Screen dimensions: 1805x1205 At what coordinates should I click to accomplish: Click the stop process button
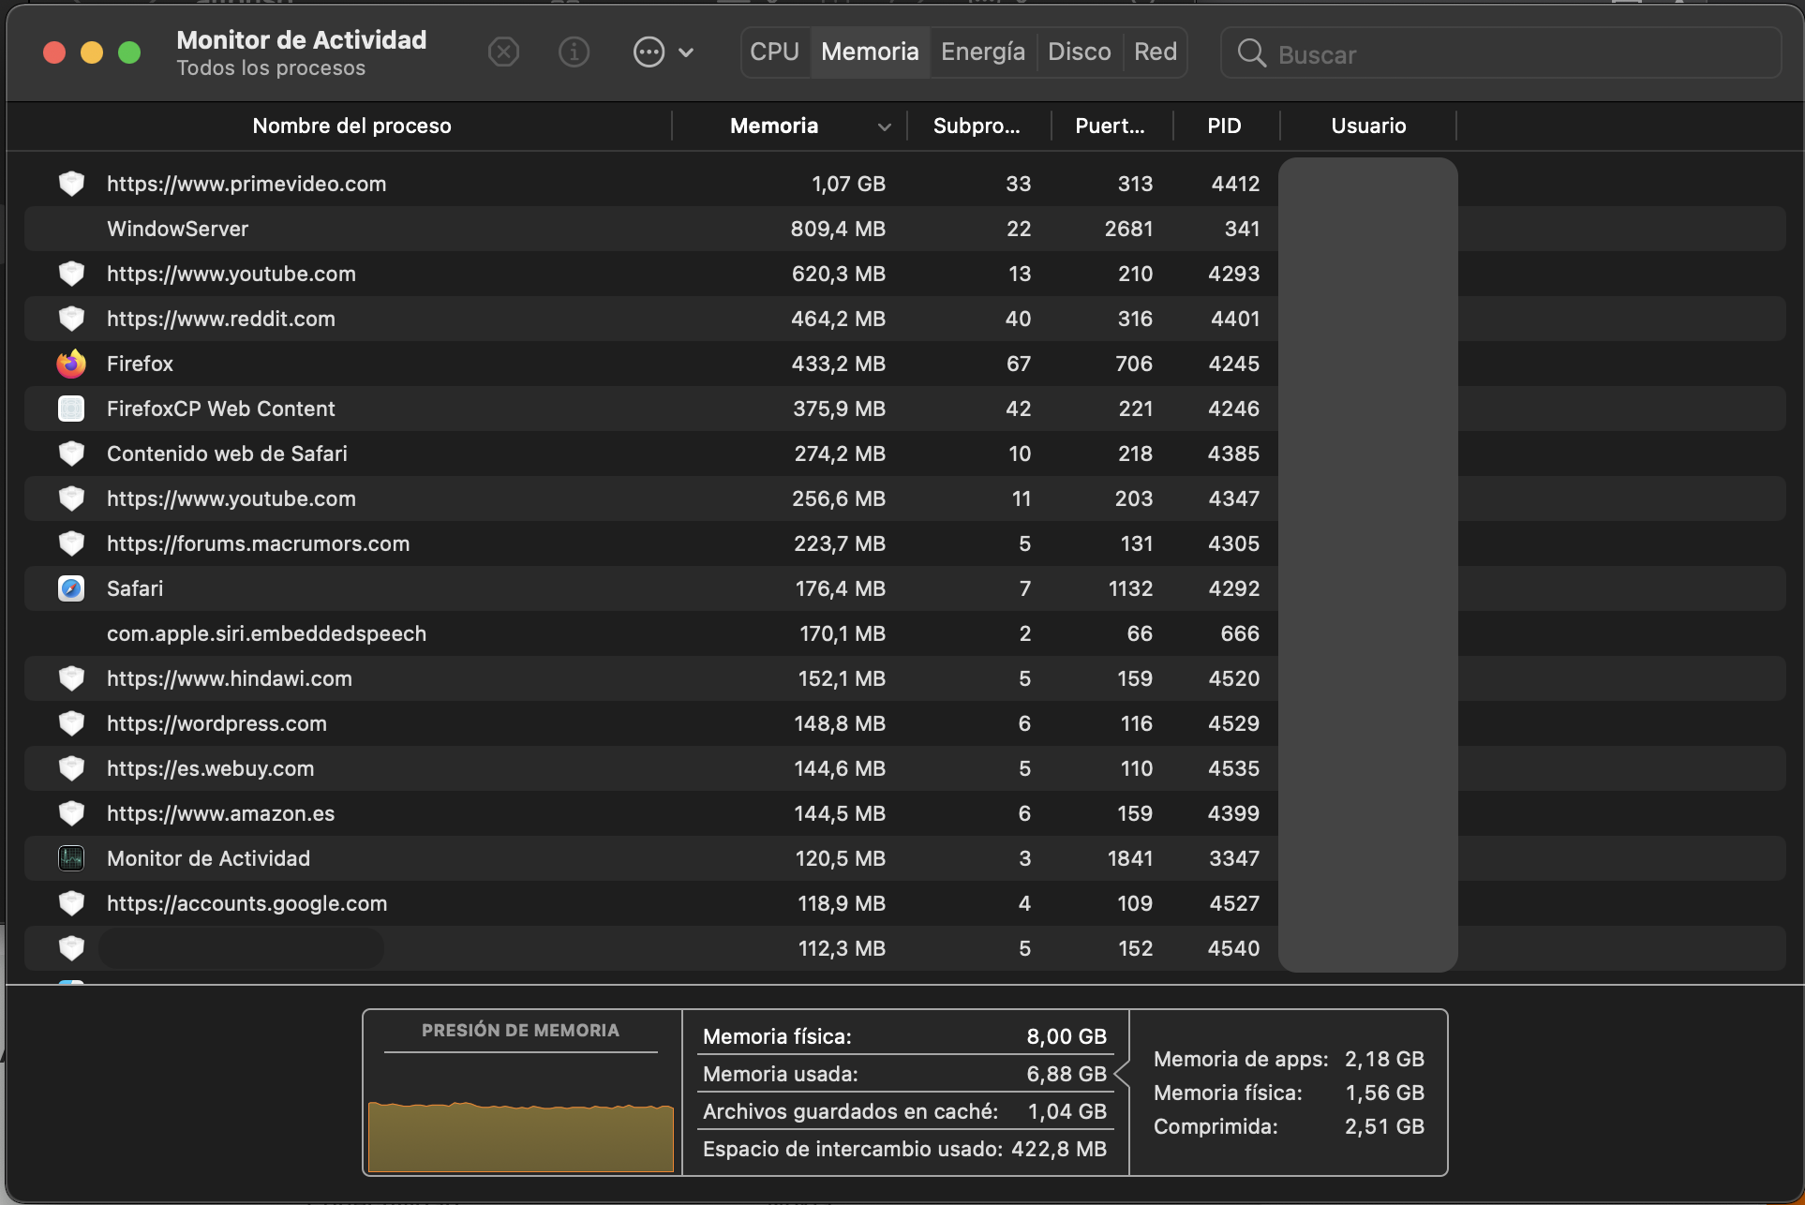click(x=503, y=52)
